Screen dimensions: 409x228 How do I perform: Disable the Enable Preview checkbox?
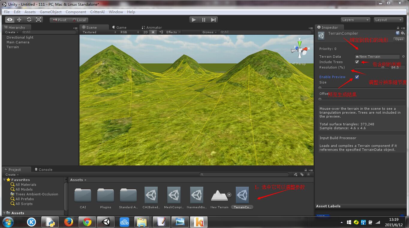(357, 77)
